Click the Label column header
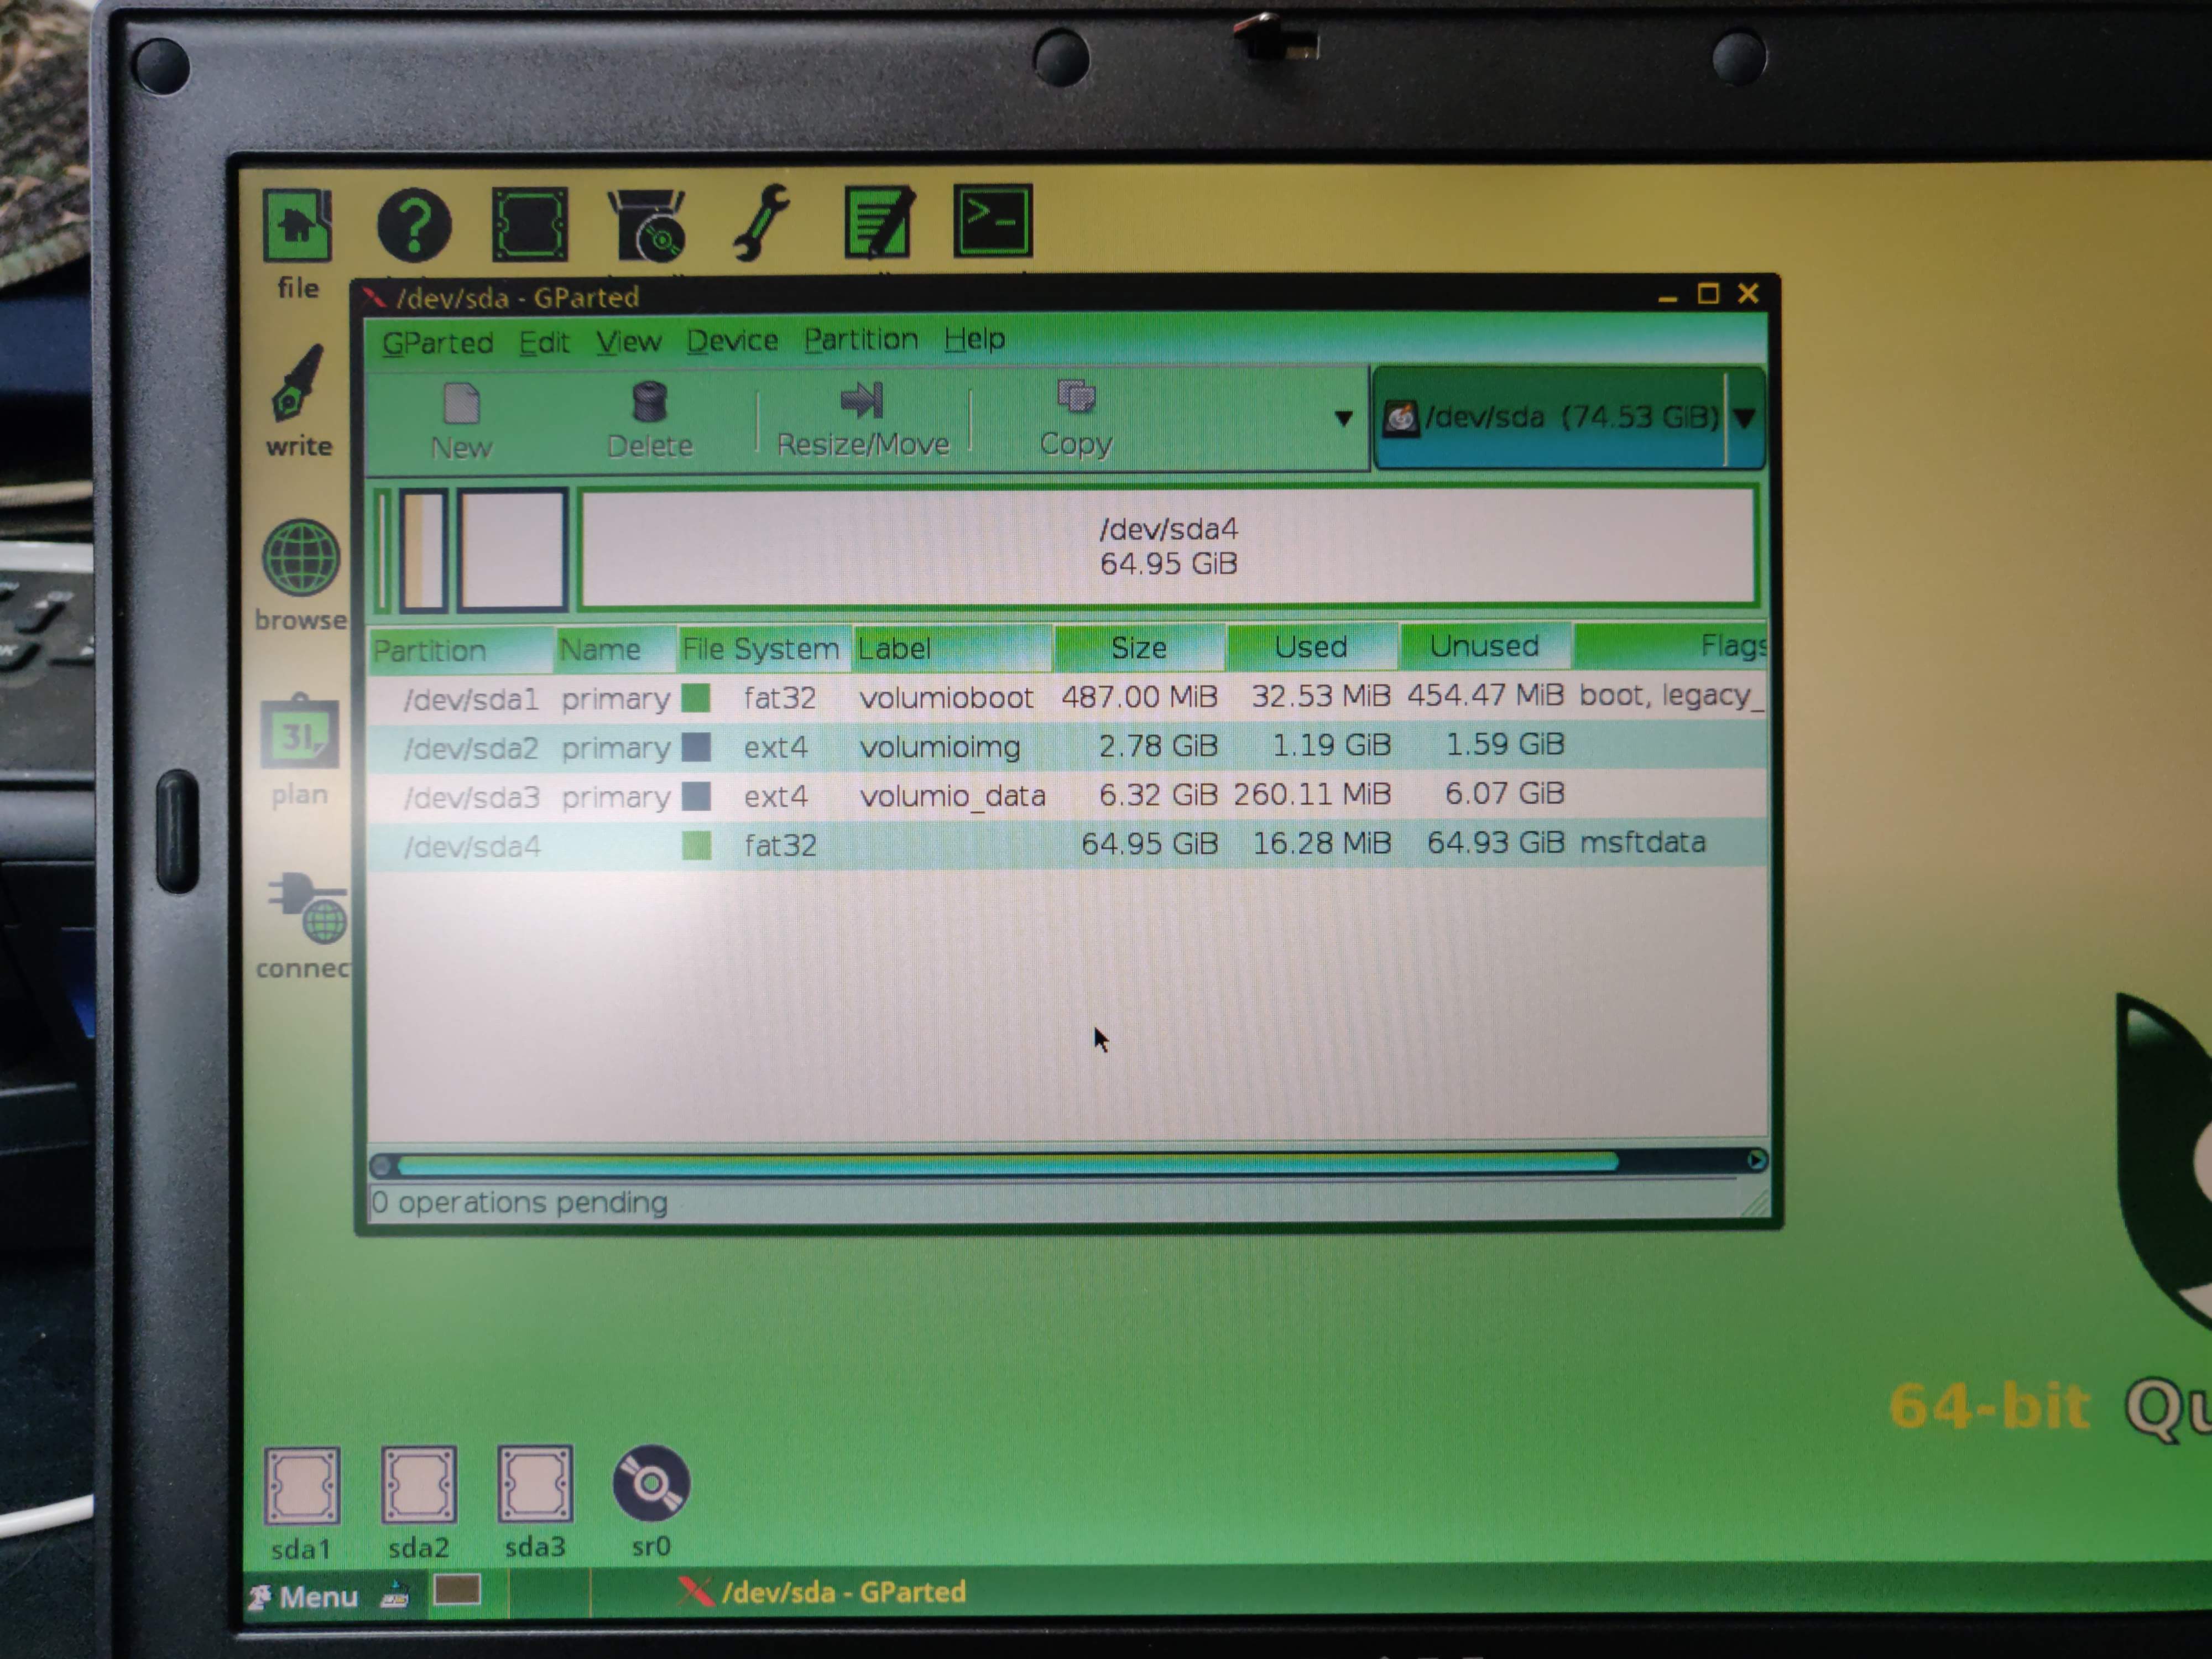Screen dimensions: 2212x1659 coord(951,648)
